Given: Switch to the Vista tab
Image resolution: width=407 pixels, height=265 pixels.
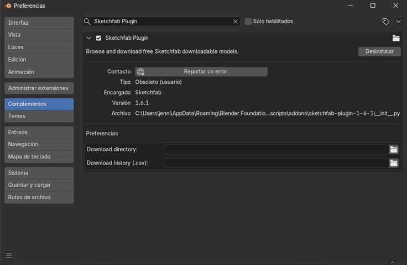Looking at the screenshot, I should (39, 35).
